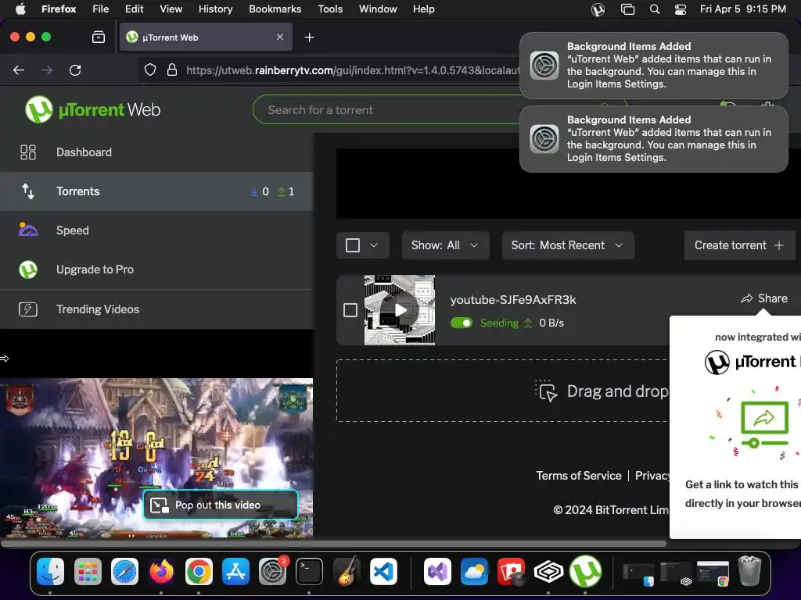This screenshot has width=801, height=600.
Task: Open Trash in the Dock
Action: point(749,571)
